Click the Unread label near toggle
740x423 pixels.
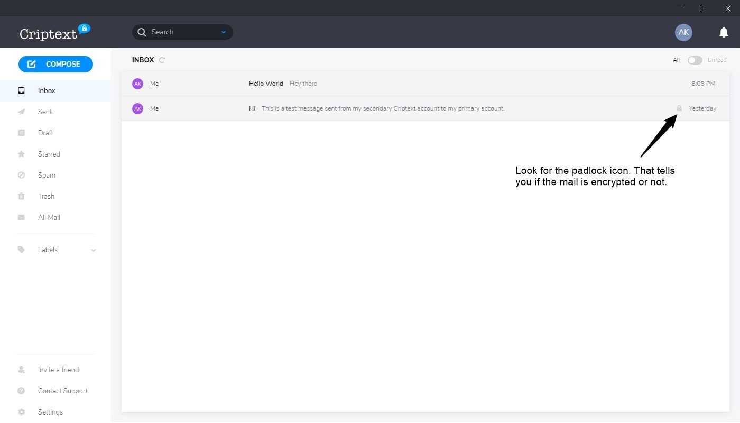click(x=717, y=60)
